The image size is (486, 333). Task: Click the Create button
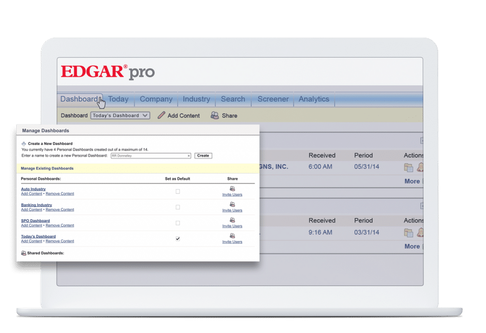pos(203,156)
